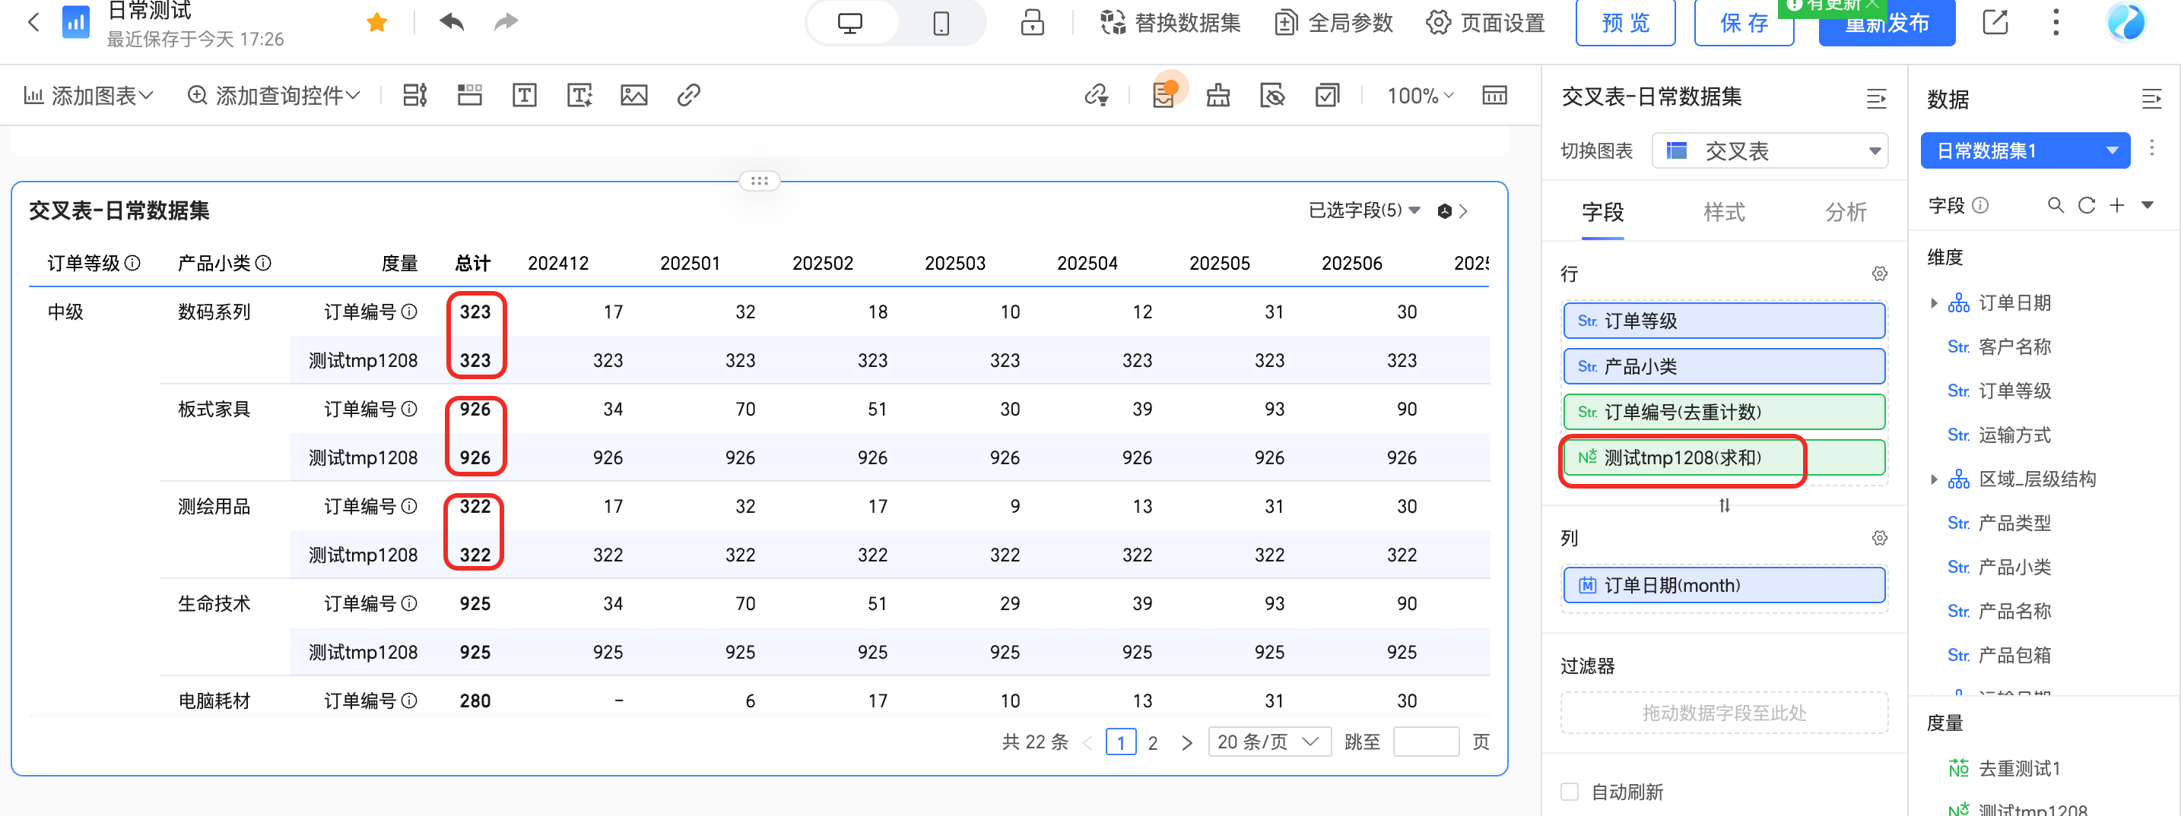Click the text box toolbar icon
Screen dimensions: 2181x816
[524, 96]
